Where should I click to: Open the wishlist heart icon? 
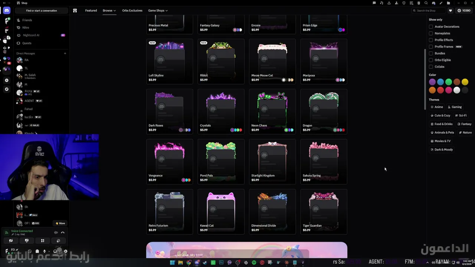[451, 11]
